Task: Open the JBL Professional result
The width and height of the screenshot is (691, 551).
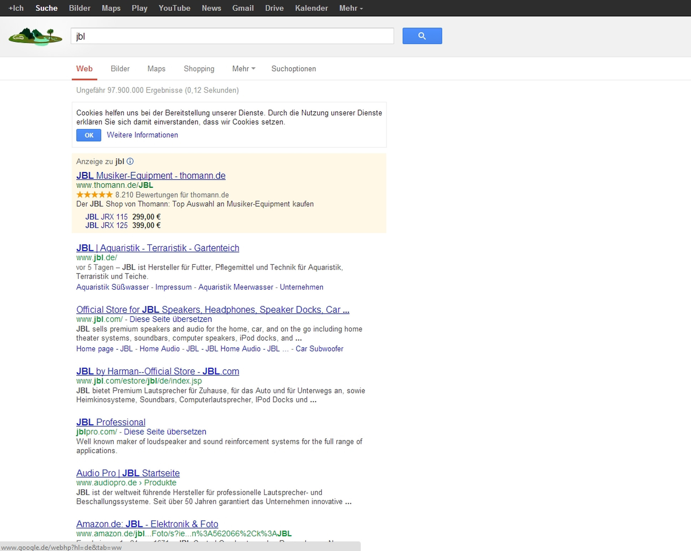Action: (110, 422)
